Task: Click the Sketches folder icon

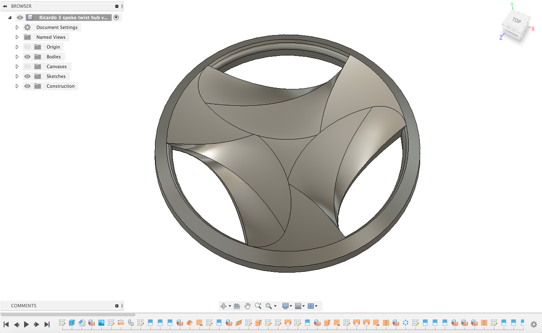Action: [38, 76]
